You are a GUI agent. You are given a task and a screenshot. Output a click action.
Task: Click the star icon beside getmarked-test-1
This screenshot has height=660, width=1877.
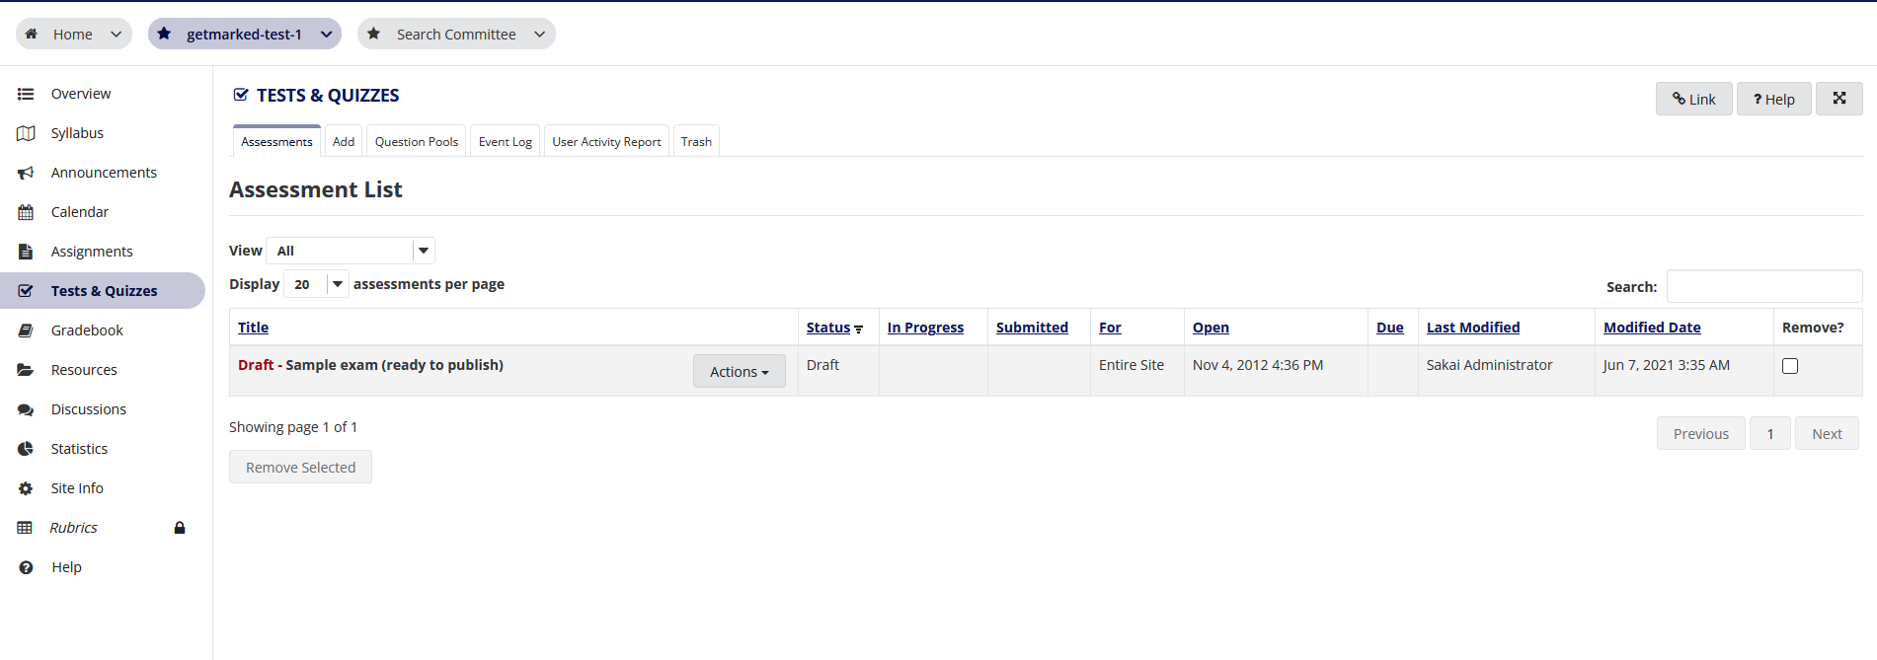[164, 34]
